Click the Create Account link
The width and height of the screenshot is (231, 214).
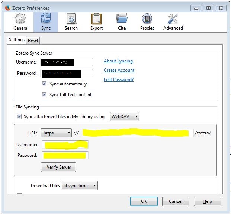point(119,70)
